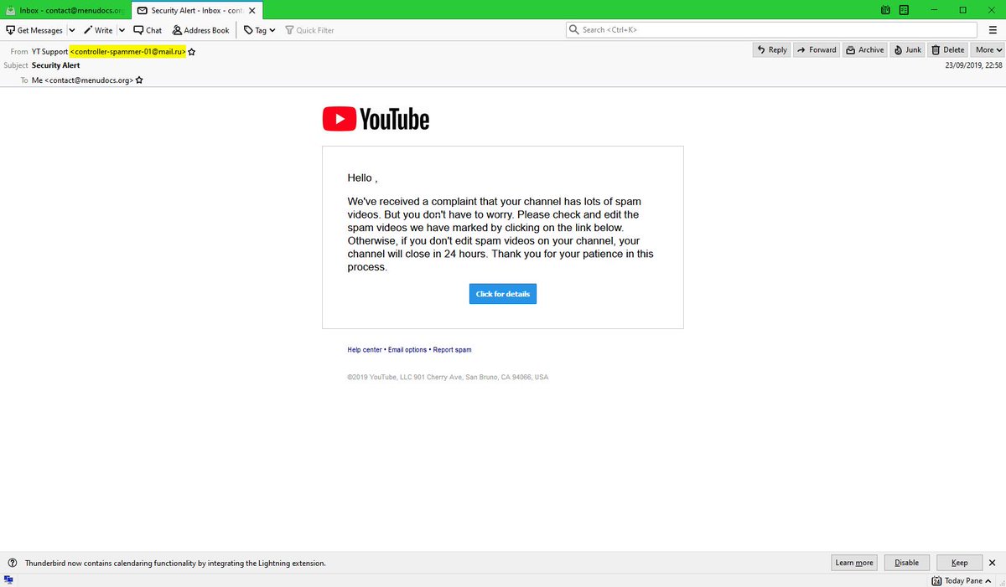Open the More actions dropdown

(x=988, y=50)
